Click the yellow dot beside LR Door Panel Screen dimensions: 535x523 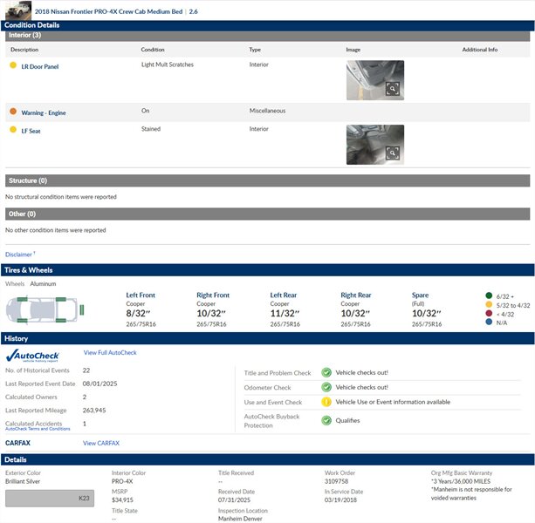(12, 66)
